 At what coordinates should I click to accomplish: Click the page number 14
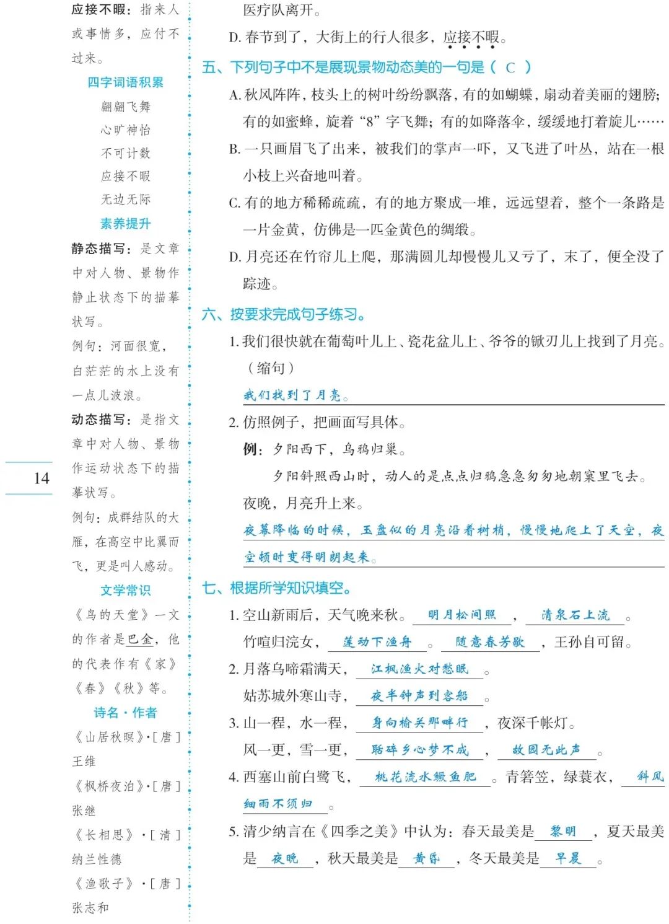pyautogui.click(x=41, y=478)
